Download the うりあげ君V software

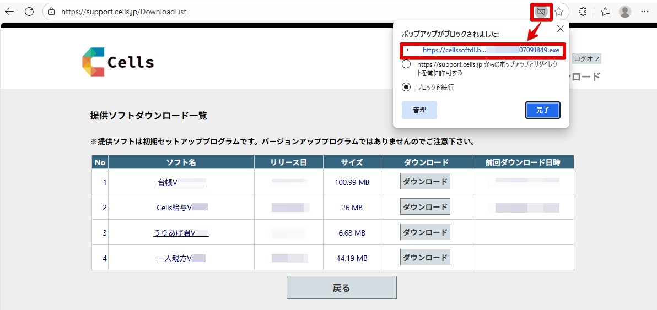425,232
